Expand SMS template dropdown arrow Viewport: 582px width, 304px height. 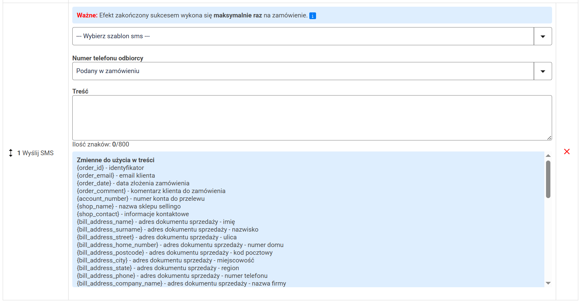coord(543,36)
